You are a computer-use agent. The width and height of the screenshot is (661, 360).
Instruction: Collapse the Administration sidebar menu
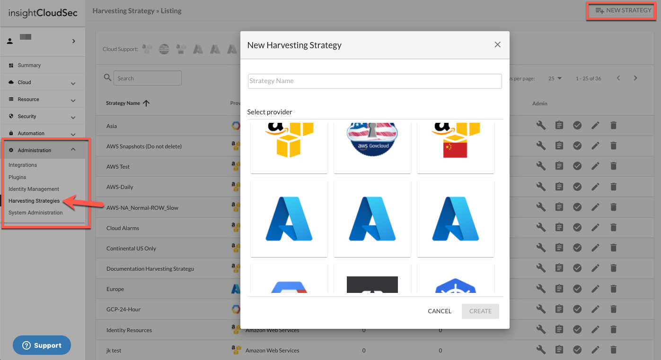(43, 150)
